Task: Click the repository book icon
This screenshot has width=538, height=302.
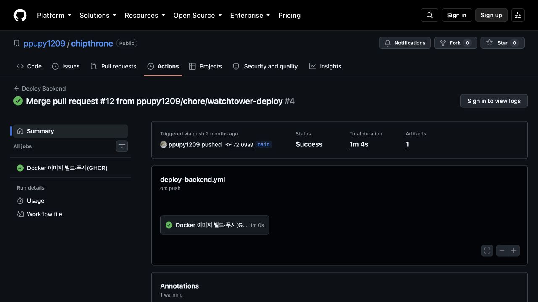Action: (x=17, y=43)
